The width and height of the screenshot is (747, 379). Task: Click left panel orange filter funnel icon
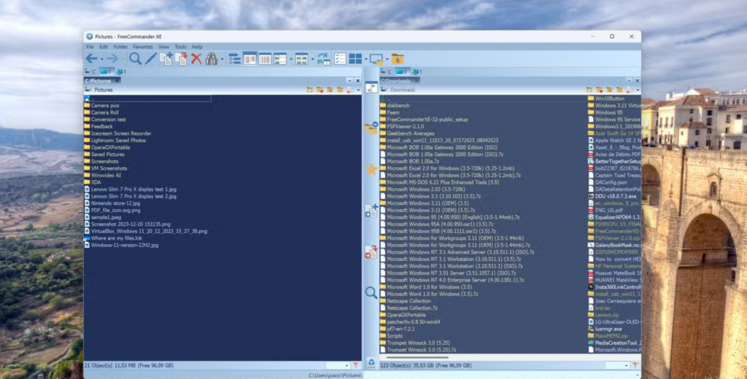(x=355, y=365)
